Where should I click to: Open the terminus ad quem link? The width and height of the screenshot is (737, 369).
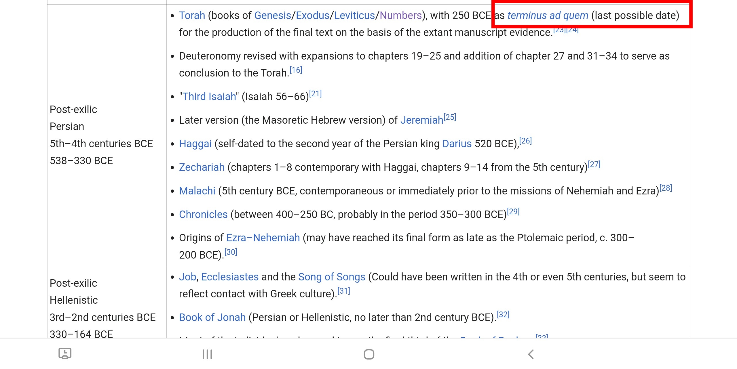point(548,15)
